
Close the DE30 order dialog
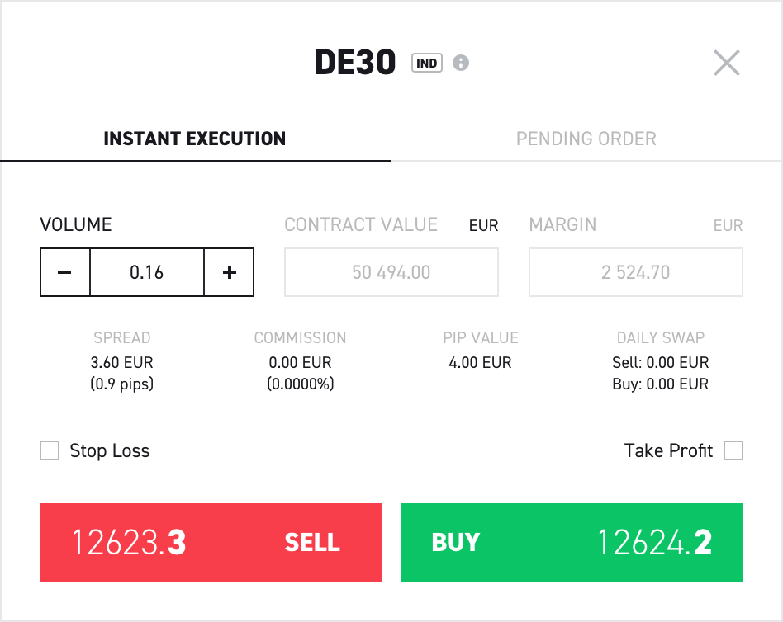(726, 63)
